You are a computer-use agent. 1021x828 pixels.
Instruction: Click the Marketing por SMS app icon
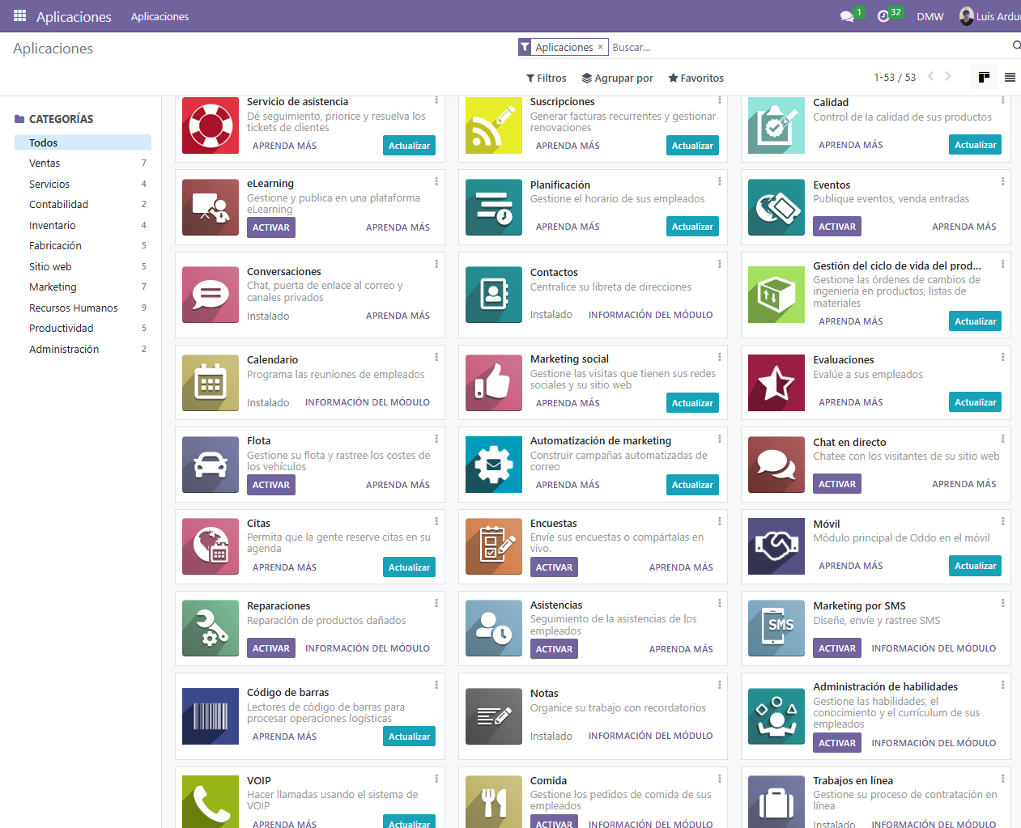776,627
